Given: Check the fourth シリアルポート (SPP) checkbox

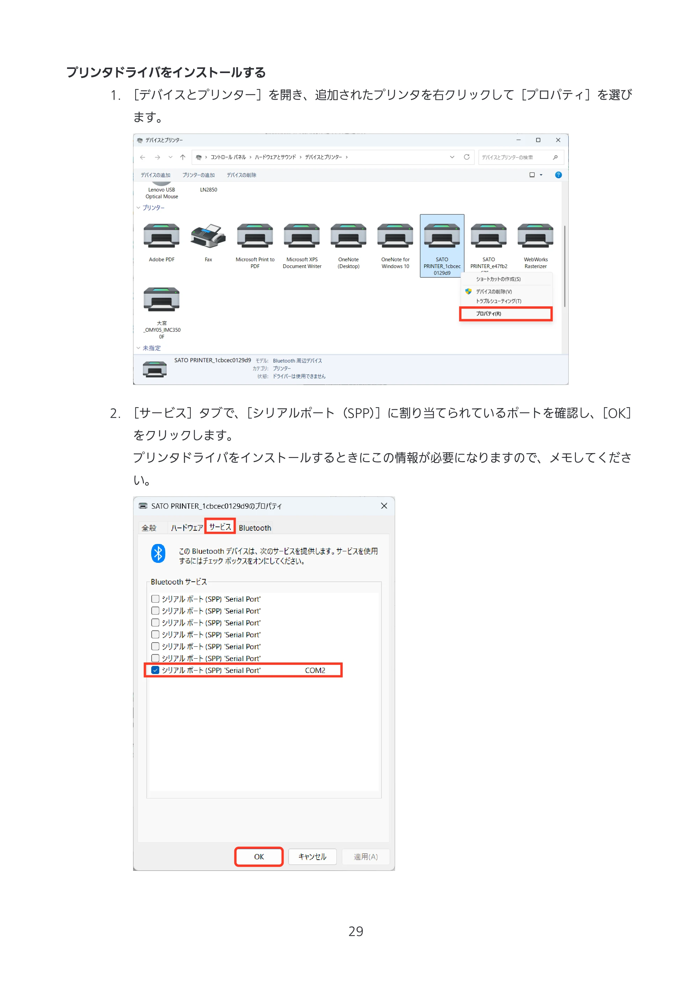Looking at the screenshot, I should 155,635.
